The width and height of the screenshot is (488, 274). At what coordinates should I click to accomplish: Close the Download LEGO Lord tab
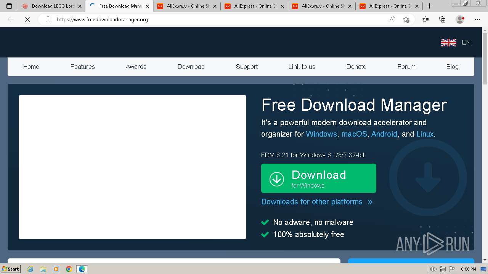pyautogui.click(x=80, y=6)
